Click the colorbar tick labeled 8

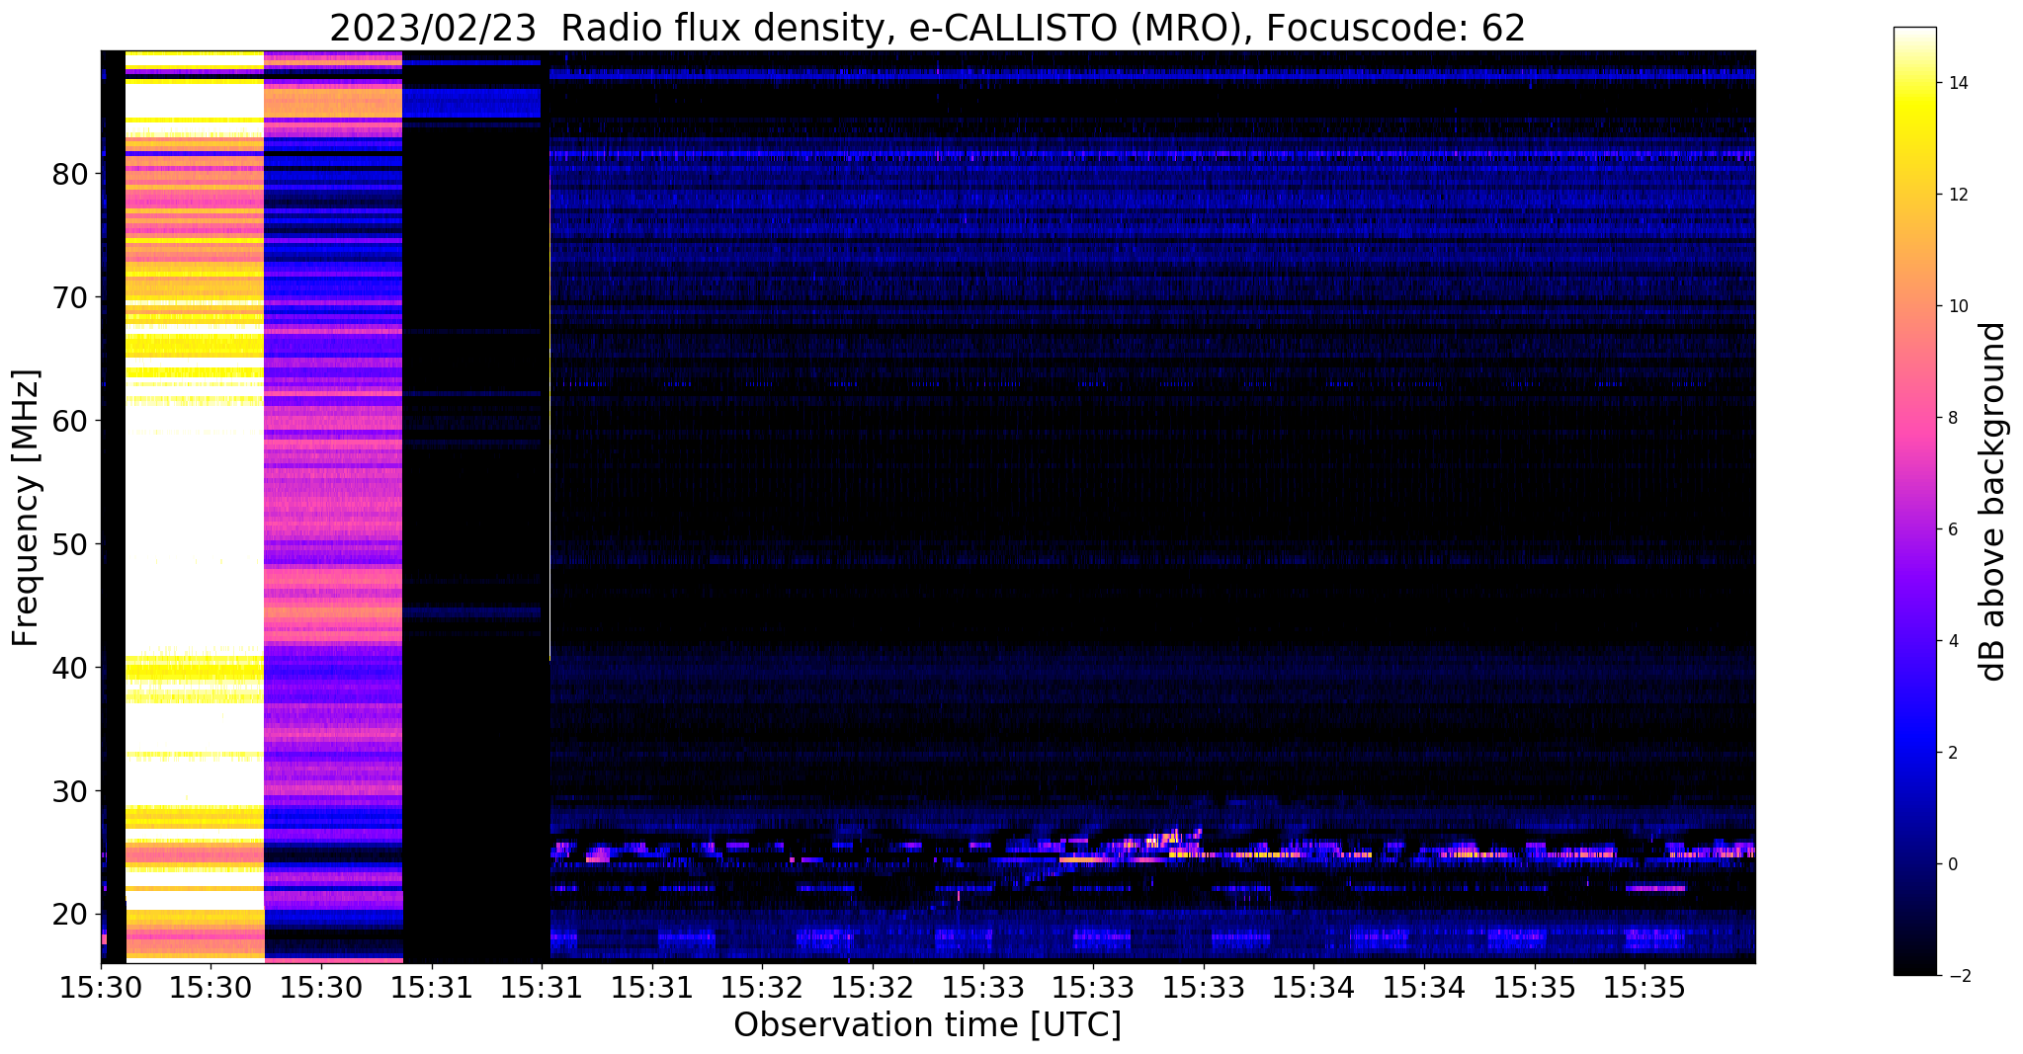(1952, 418)
